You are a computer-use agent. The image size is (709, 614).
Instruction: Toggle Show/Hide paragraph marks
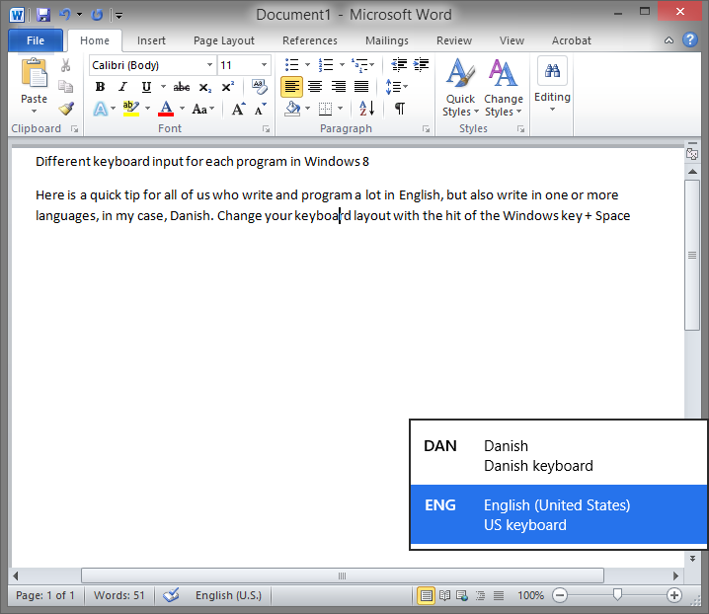coord(400,109)
